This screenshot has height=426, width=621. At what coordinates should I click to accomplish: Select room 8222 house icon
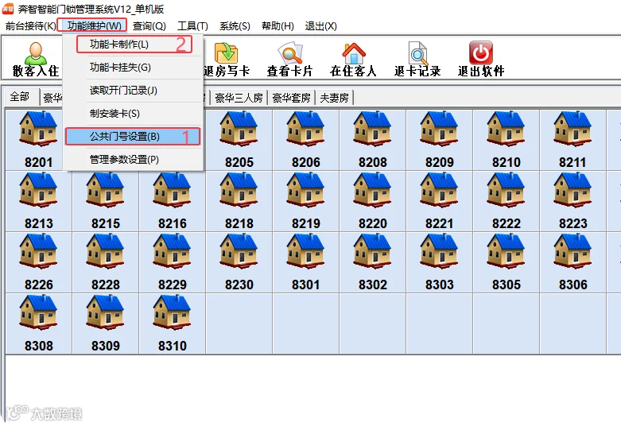pyautogui.click(x=507, y=190)
